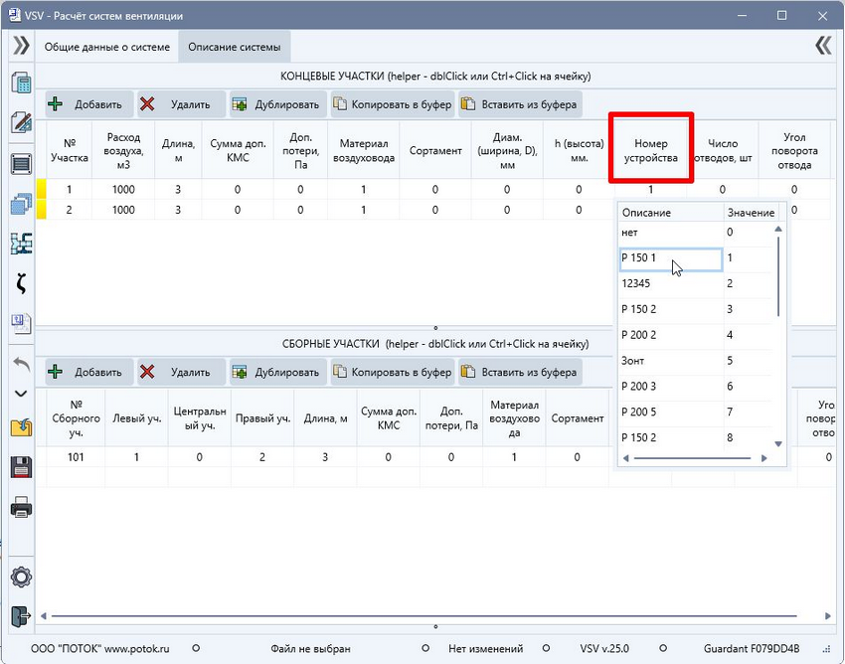The image size is (845, 664).
Task: Choose Р 200 3 in the device list
Action: [670, 387]
